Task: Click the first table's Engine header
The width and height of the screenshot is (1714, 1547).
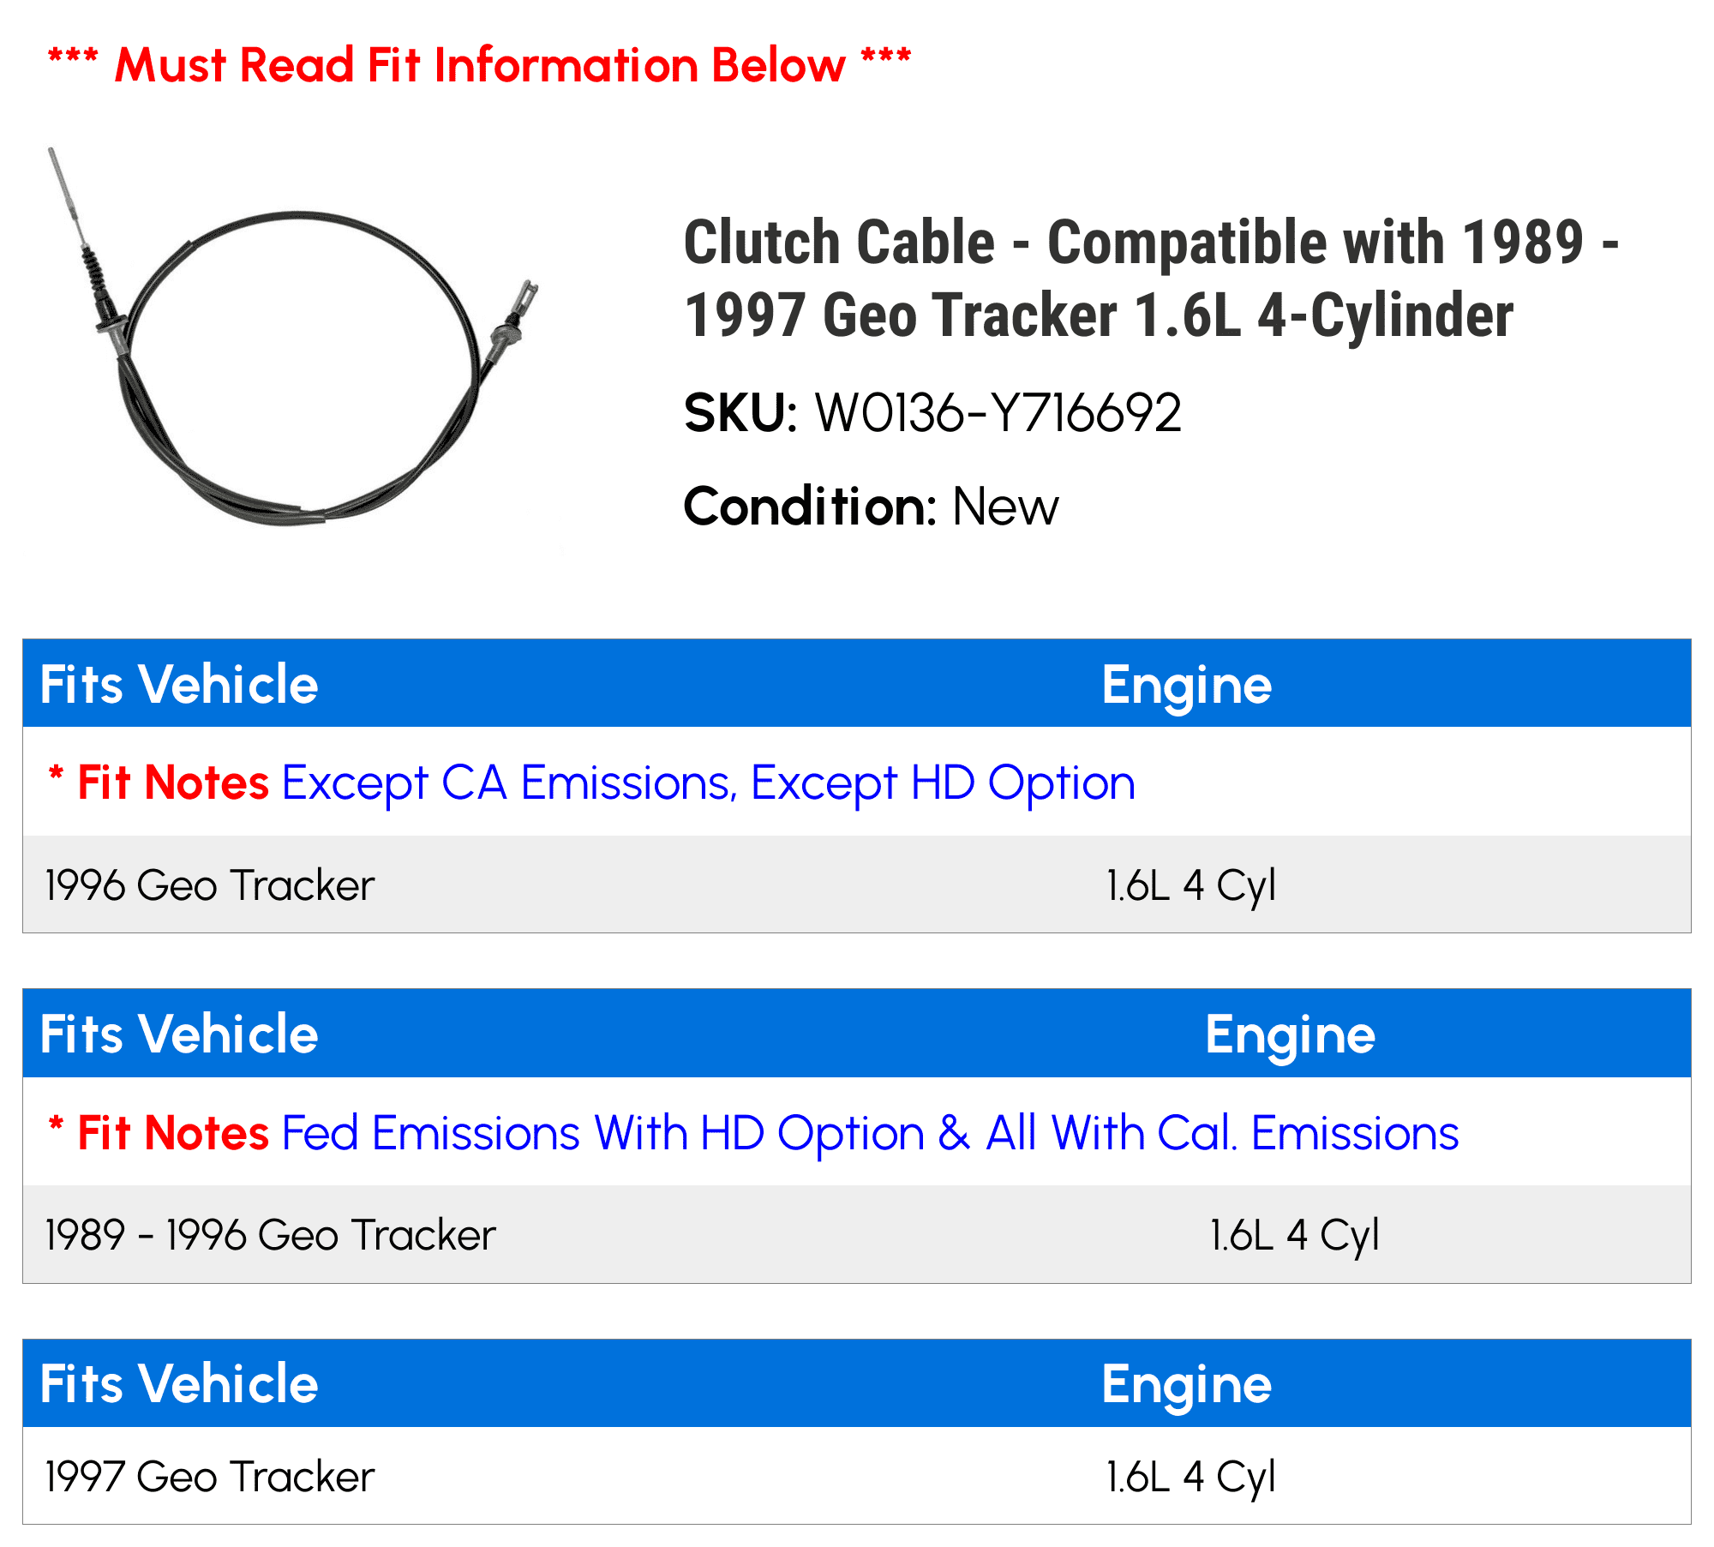Action: (x=1186, y=685)
